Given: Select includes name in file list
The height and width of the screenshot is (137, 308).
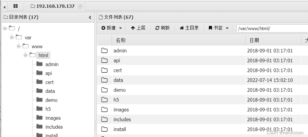Looking at the screenshot, I should click(122, 119).
